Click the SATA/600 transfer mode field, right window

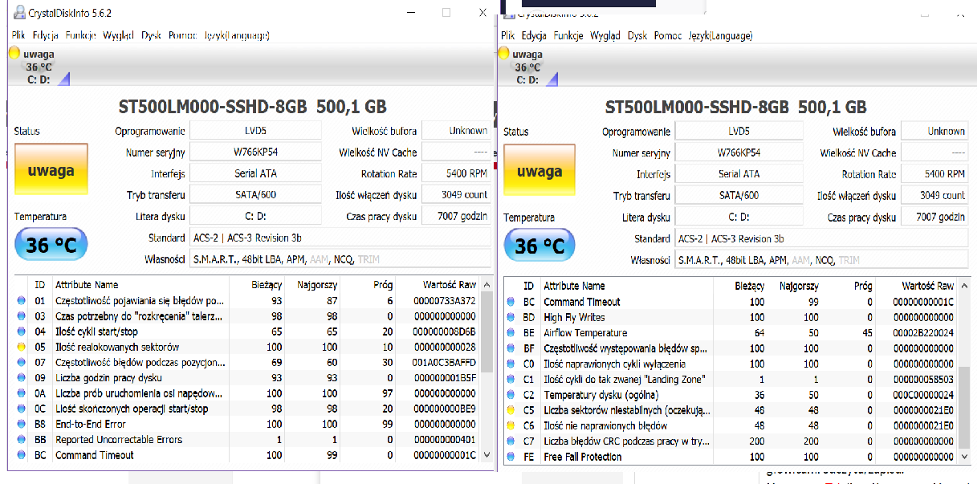[x=739, y=195]
